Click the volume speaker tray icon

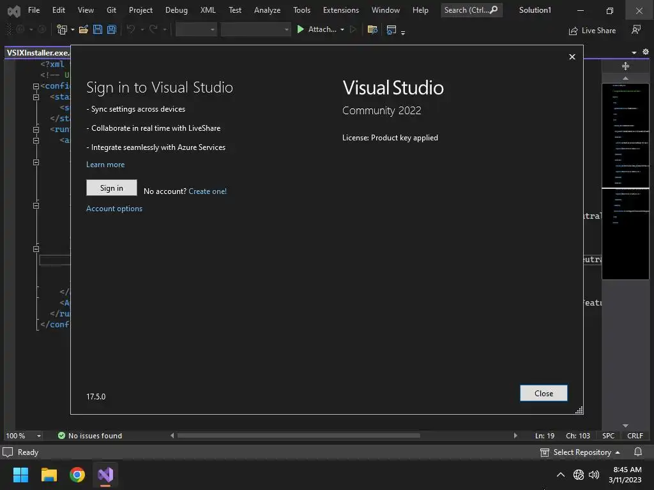click(594, 475)
